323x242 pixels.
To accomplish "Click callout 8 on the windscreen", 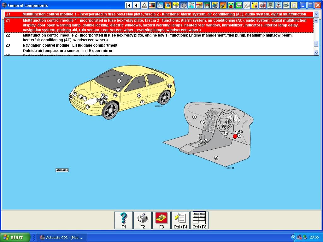I will tap(119, 81).
